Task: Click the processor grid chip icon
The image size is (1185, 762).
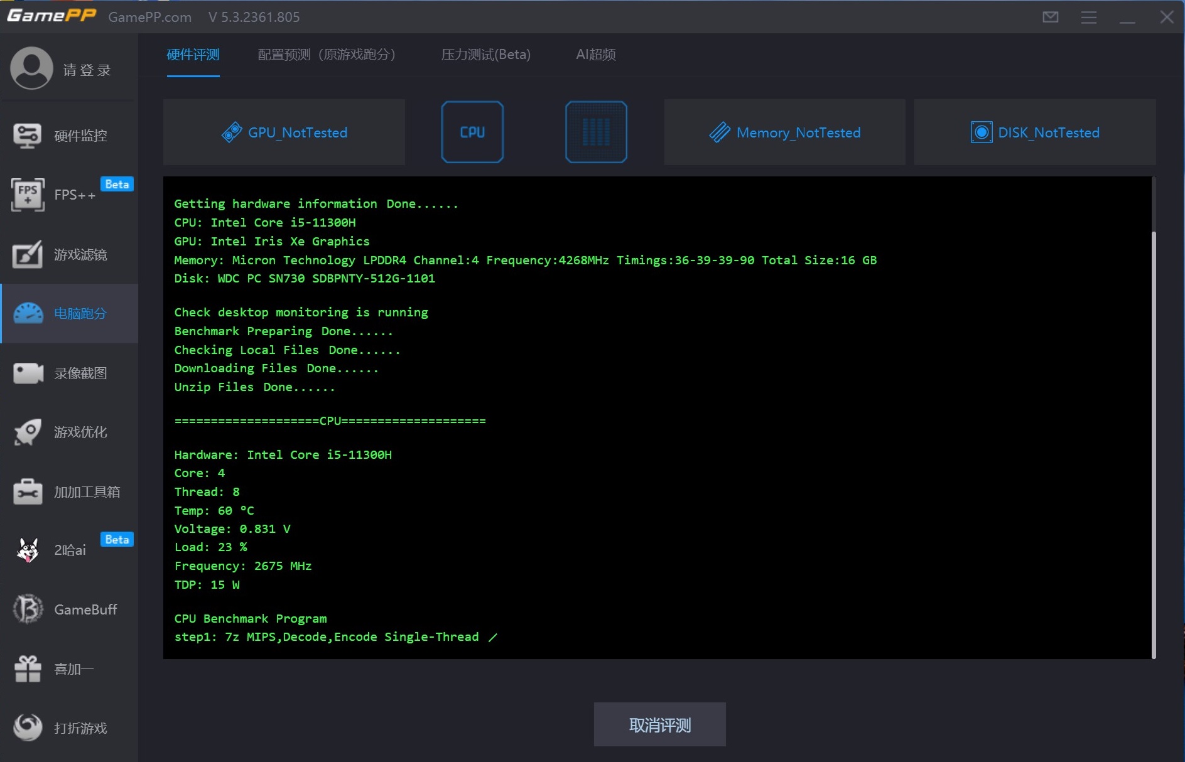Action: click(x=596, y=132)
